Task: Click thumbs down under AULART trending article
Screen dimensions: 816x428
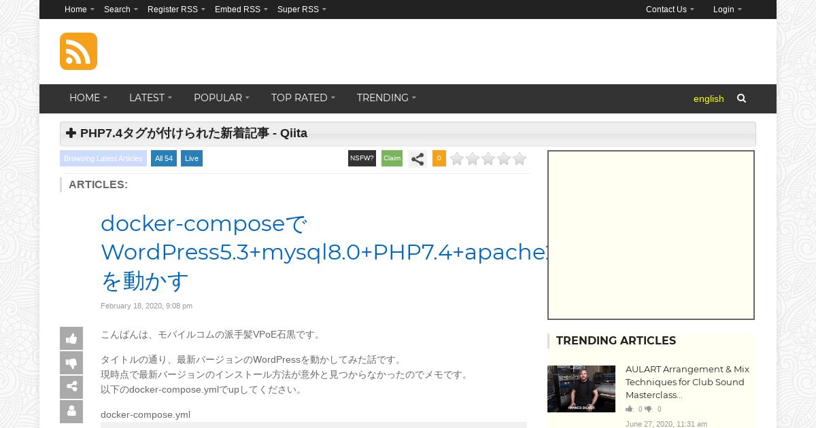Action: 649,409
